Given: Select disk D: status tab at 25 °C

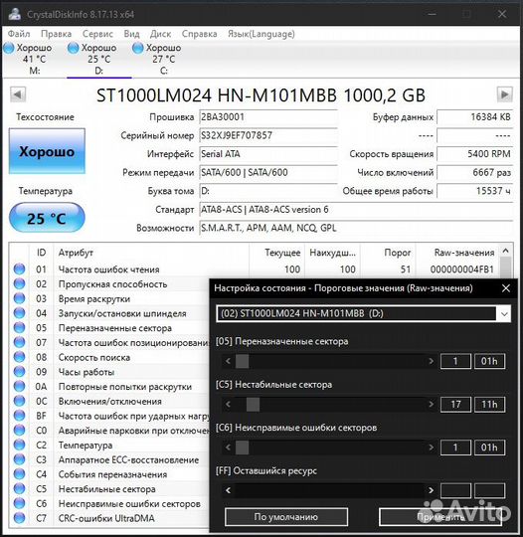Looking at the screenshot, I should [x=99, y=59].
